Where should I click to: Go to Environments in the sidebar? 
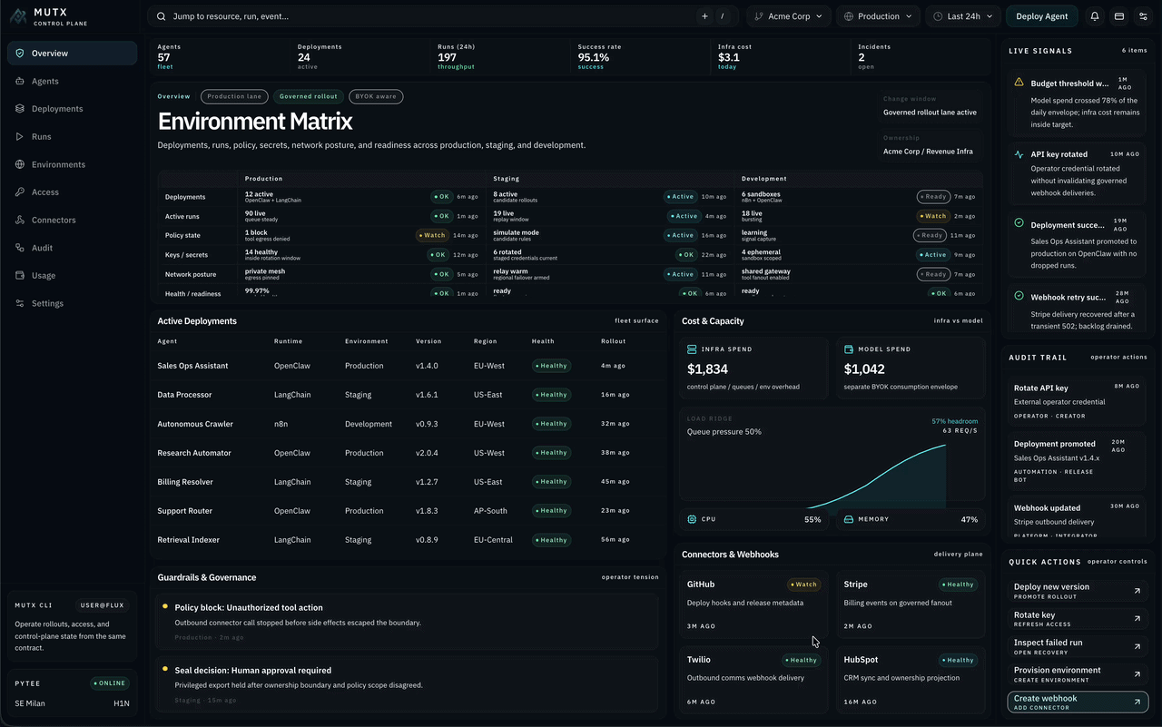(x=73, y=164)
